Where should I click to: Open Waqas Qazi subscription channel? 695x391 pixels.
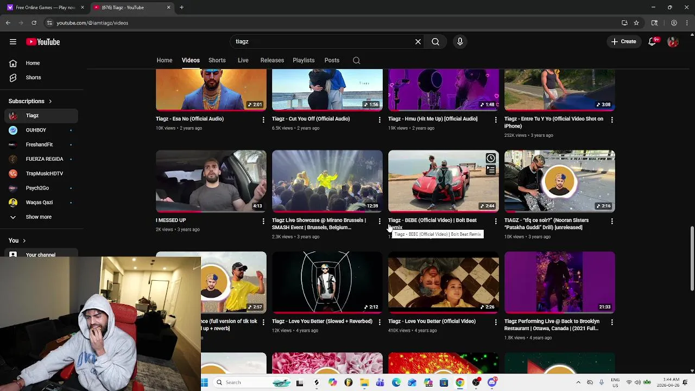point(41,203)
